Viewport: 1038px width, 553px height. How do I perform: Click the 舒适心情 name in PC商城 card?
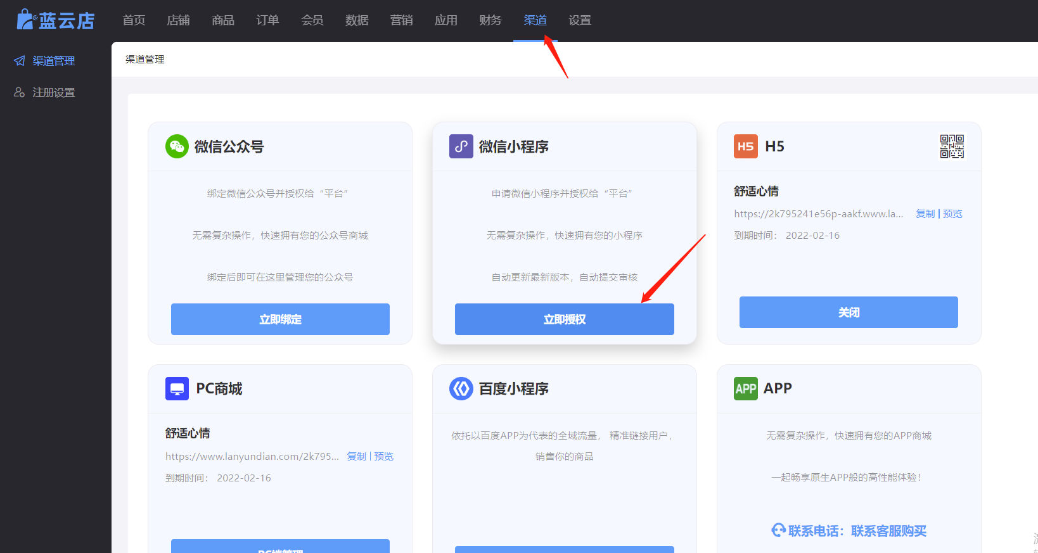[188, 433]
